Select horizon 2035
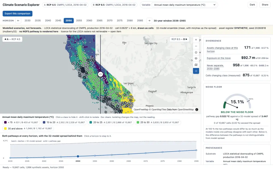Image resolution: width=273 pixels, height=170 pixels. tap(38, 20)
